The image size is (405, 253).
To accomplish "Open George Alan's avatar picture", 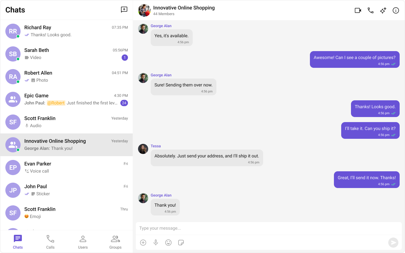I will (x=143, y=28).
